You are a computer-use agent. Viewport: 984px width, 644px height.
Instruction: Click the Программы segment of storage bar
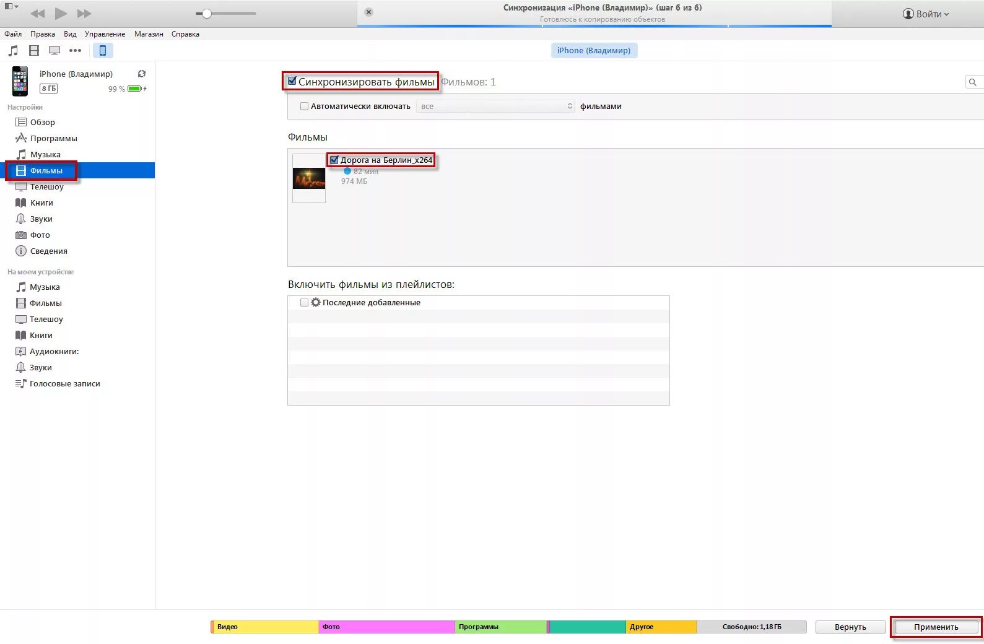(501, 627)
